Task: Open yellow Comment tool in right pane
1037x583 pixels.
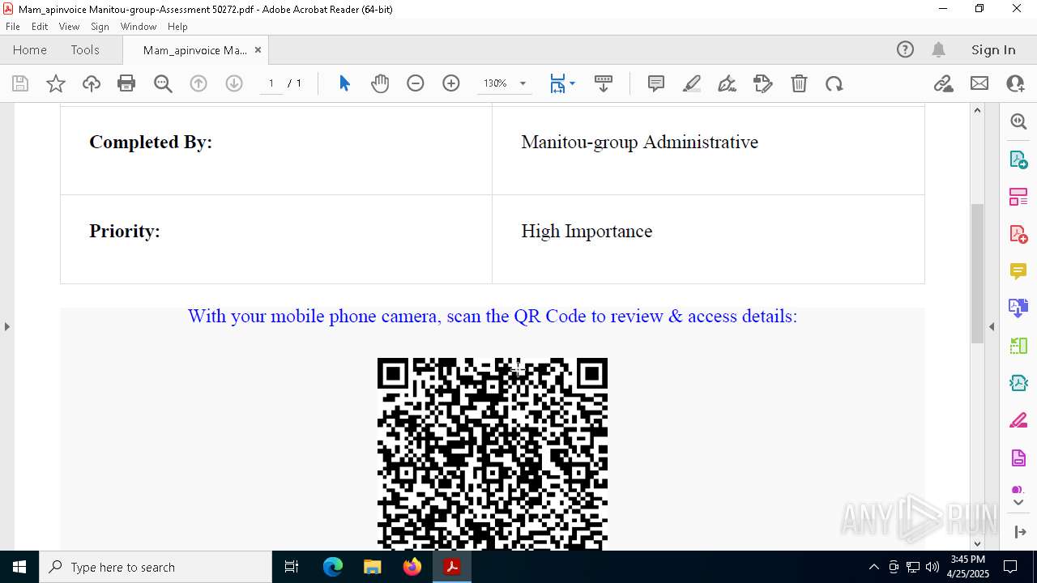Action: [1018, 271]
